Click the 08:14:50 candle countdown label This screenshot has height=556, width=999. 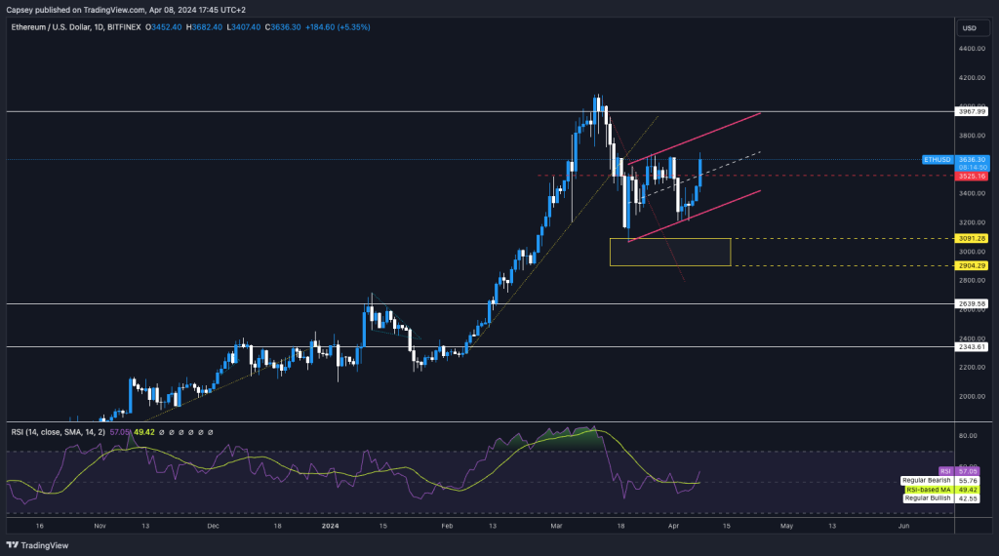pos(973,168)
